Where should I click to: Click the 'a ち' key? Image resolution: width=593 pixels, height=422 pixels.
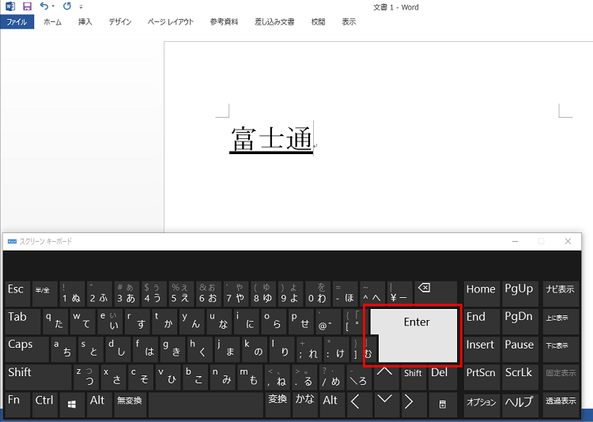click(x=63, y=349)
